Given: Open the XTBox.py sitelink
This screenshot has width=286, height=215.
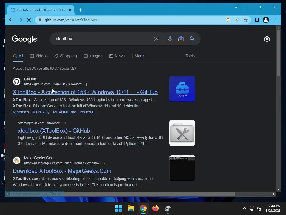Looking at the screenshot, I should [x=41, y=112].
